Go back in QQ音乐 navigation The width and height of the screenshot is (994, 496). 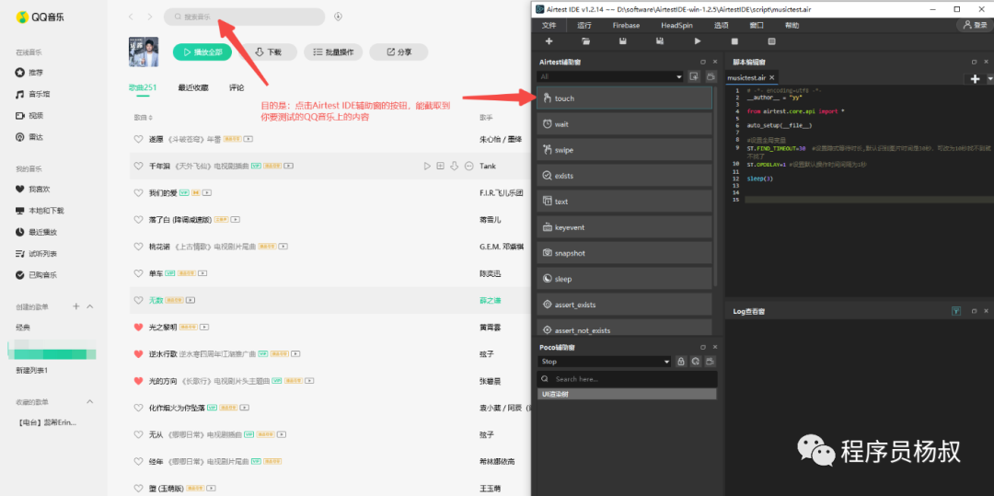pos(131,17)
